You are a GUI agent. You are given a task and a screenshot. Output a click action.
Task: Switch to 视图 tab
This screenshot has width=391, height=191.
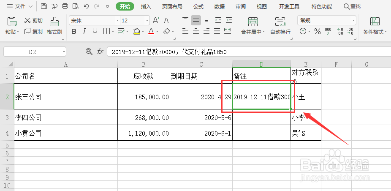[261, 7]
